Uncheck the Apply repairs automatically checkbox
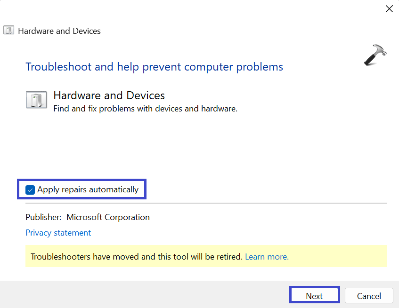This screenshot has height=308, width=399. click(x=30, y=190)
